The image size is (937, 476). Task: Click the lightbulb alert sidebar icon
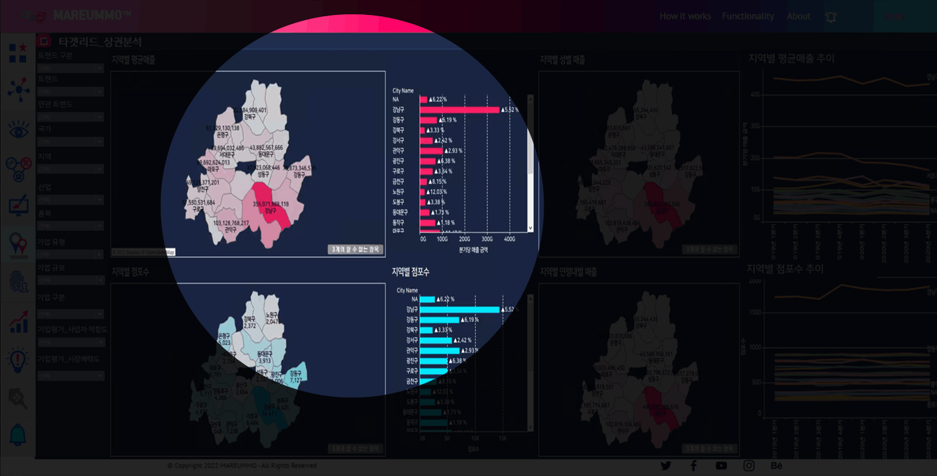pyautogui.click(x=18, y=359)
